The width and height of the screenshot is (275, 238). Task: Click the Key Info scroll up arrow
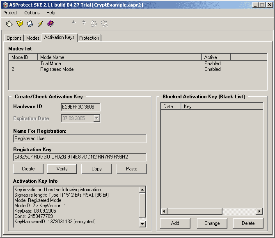(x=142, y=190)
